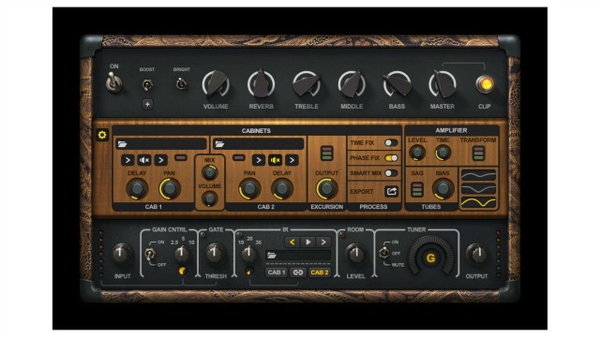This screenshot has width=600, height=337.
Task: Flip the ON power toggle switch
Action: (114, 82)
